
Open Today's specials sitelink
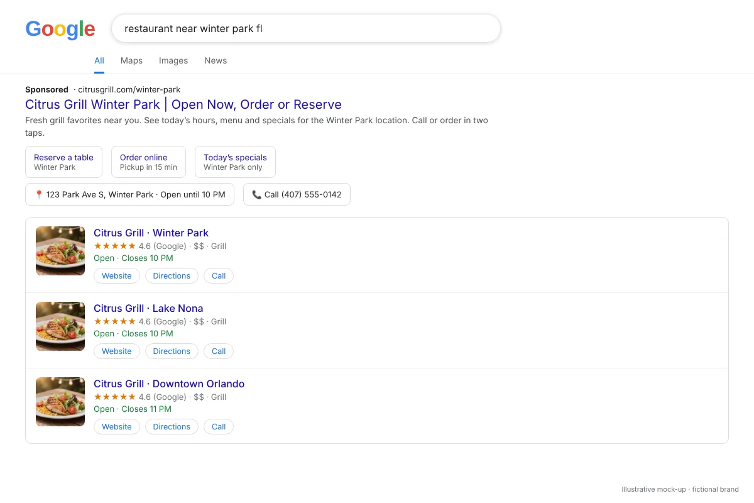tap(235, 162)
